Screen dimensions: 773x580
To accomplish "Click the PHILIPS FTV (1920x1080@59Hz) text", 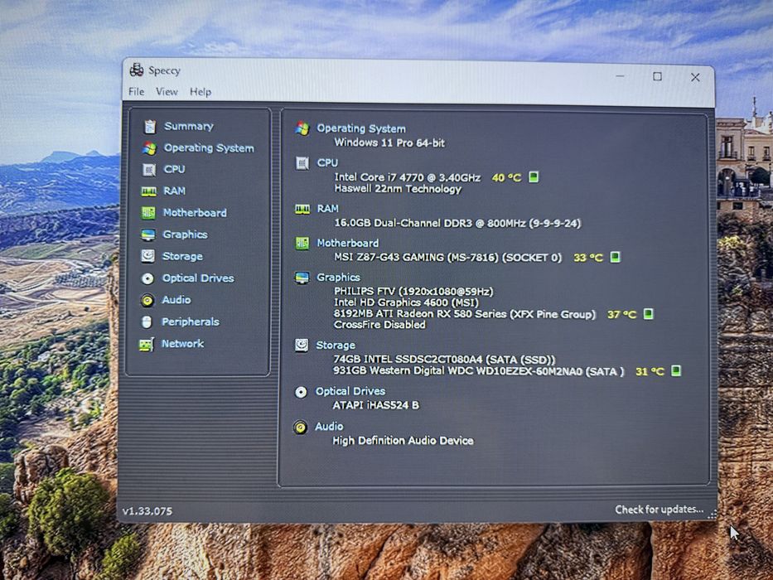I will [413, 292].
